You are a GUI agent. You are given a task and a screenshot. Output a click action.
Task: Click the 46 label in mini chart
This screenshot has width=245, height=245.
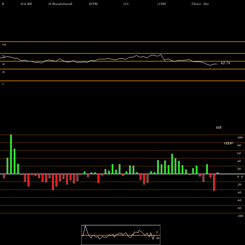[x=158, y=238]
